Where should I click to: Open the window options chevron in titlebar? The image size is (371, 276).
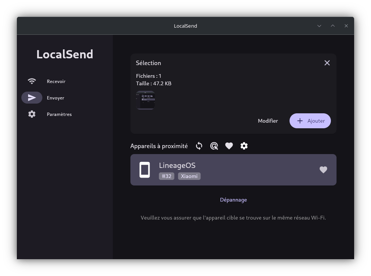tap(319, 26)
